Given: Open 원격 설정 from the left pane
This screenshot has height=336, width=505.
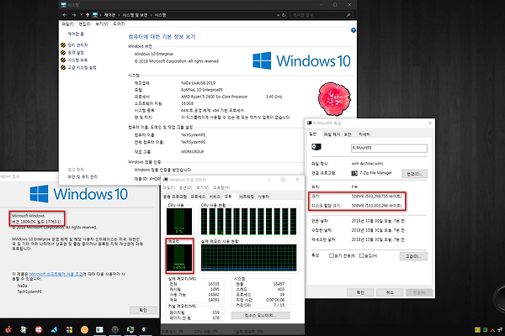Looking at the screenshot, I should 76,52.
